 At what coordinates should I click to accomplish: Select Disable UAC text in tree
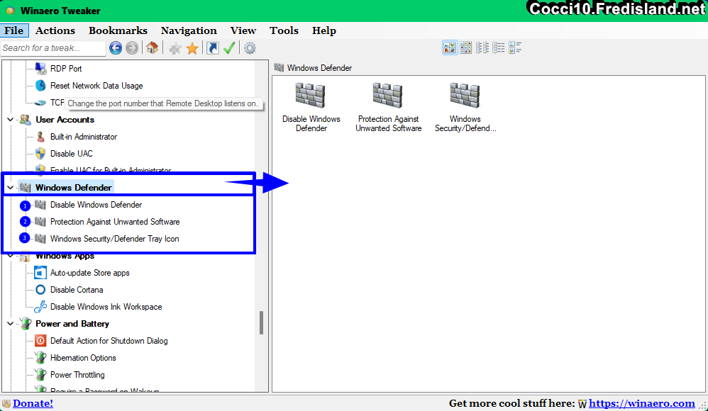72,154
